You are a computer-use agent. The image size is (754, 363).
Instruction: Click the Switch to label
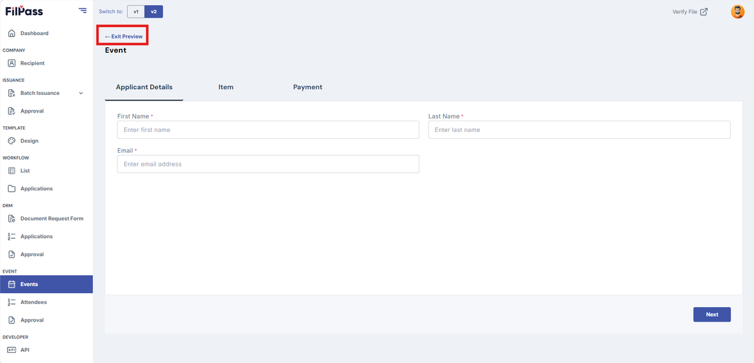111,11
